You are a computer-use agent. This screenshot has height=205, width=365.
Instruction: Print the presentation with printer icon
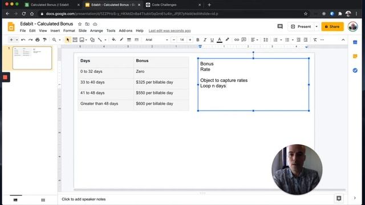(38, 40)
